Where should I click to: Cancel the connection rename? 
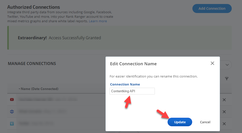[x=205, y=122]
